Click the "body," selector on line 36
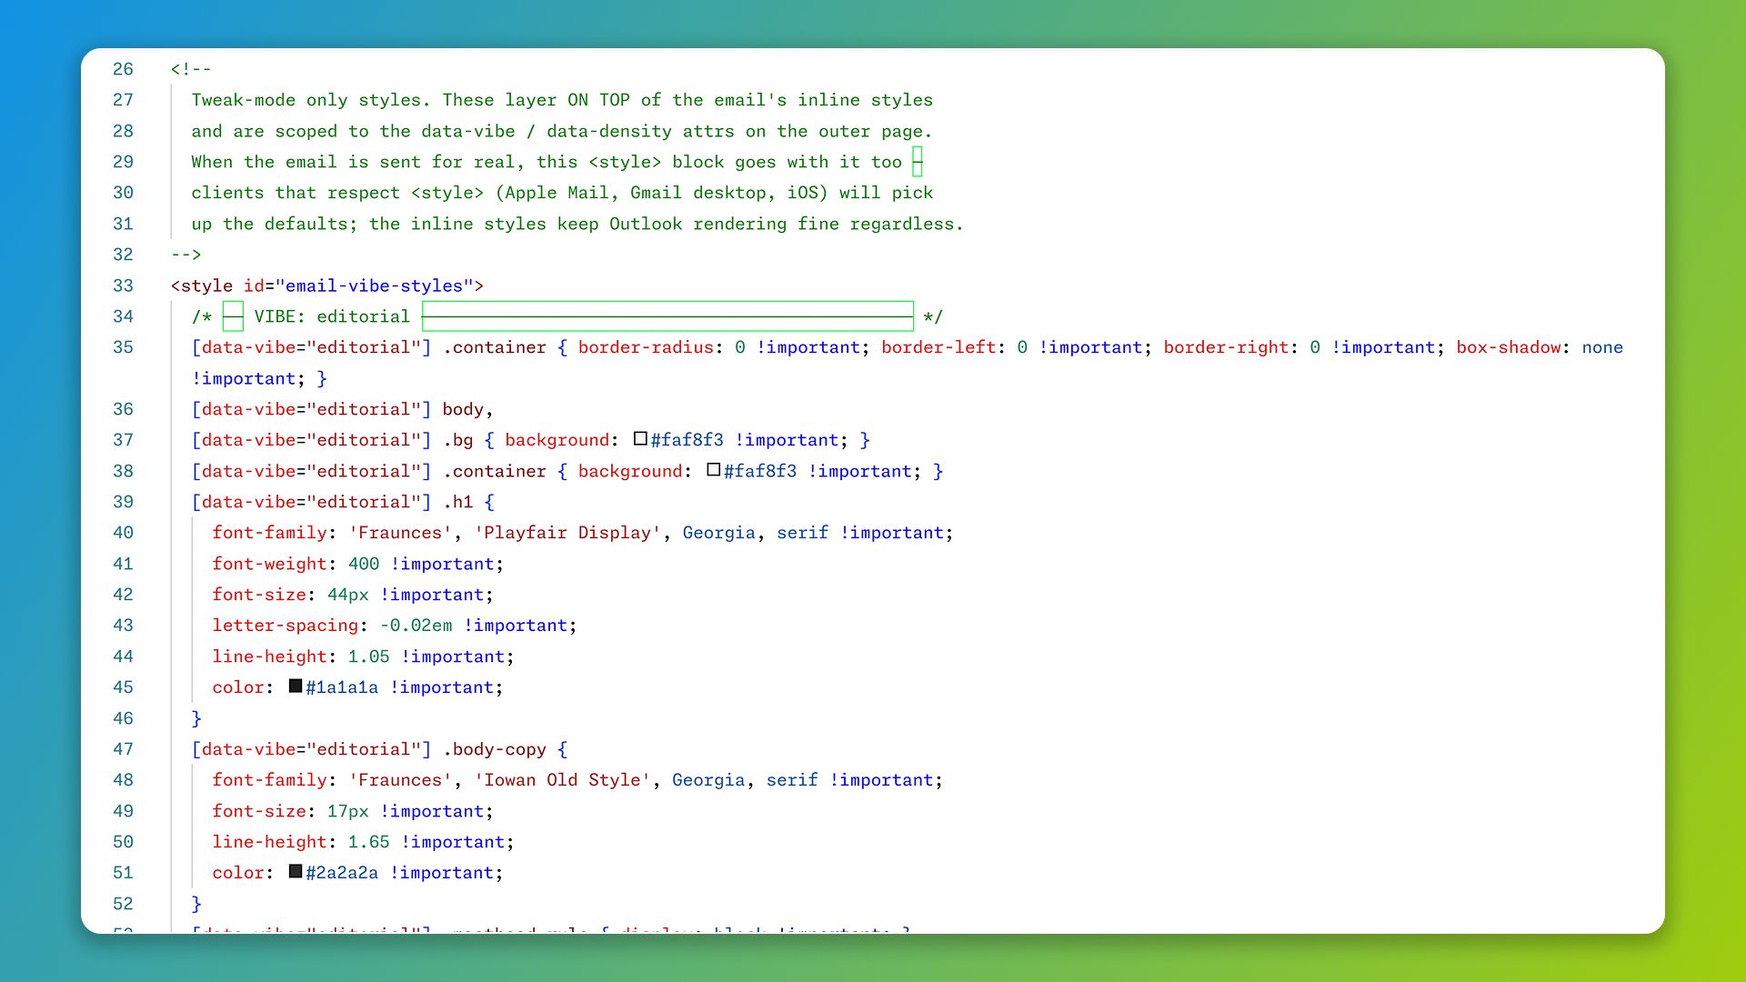 coord(468,409)
